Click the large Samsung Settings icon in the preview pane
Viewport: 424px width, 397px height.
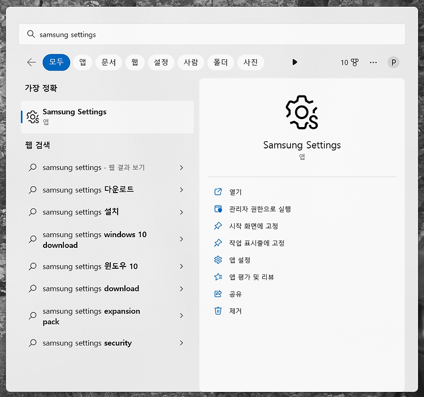(302, 112)
